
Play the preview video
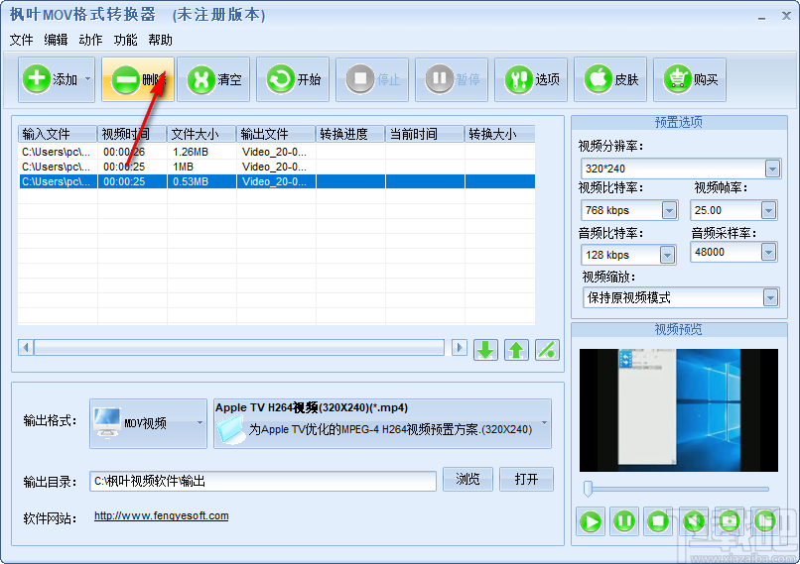click(591, 521)
